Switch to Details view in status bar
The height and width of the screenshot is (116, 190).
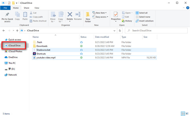(x=183, y=113)
